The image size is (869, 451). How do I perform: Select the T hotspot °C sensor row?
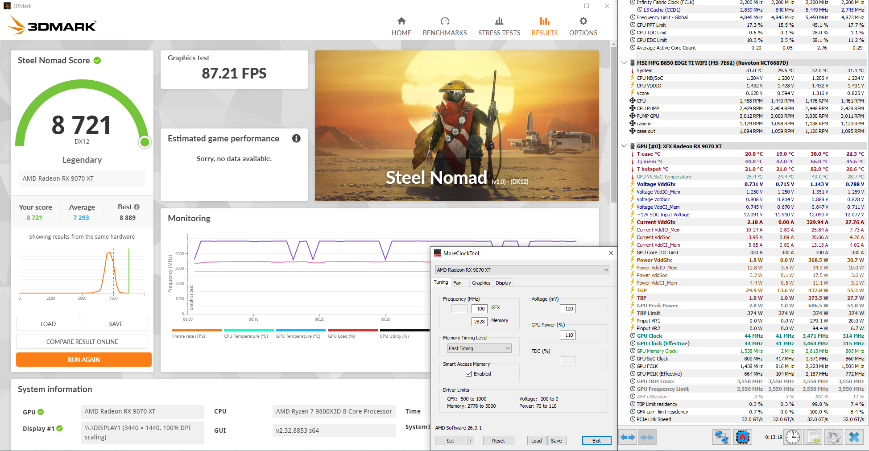point(747,169)
